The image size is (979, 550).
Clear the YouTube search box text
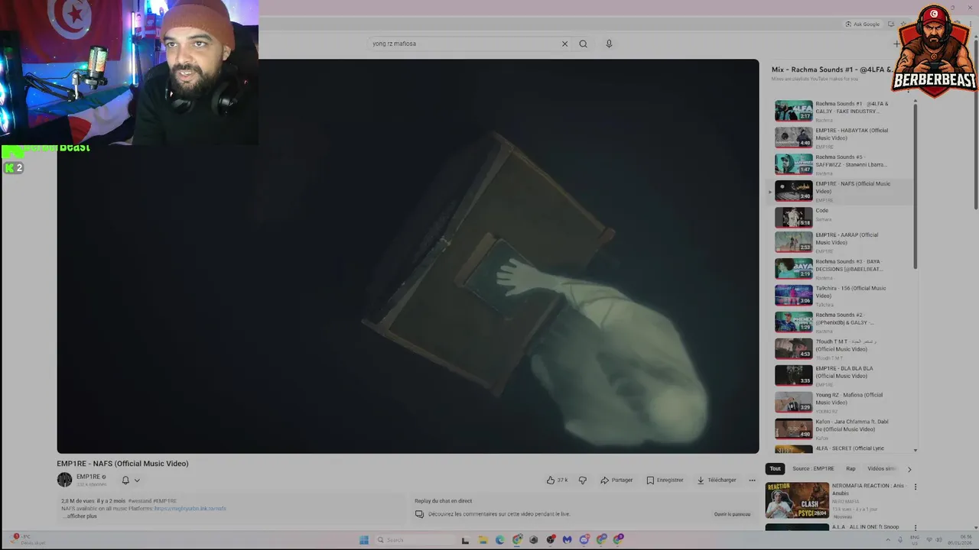pyautogui.click(x=564, y=44)
